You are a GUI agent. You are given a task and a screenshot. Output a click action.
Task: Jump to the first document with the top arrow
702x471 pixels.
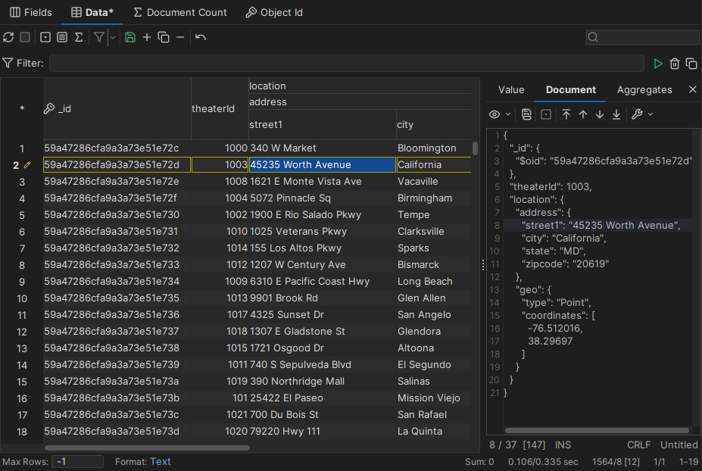566,114
